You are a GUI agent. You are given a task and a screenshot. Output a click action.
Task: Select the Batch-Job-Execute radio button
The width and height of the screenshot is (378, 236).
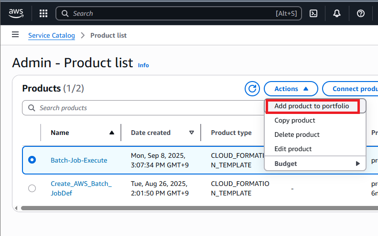(32, 160)
